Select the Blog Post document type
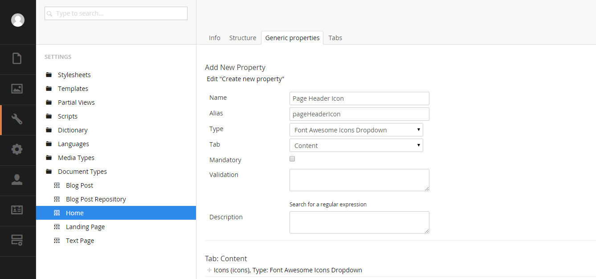This screenshot has height=279, width=596. pos(79,185)
